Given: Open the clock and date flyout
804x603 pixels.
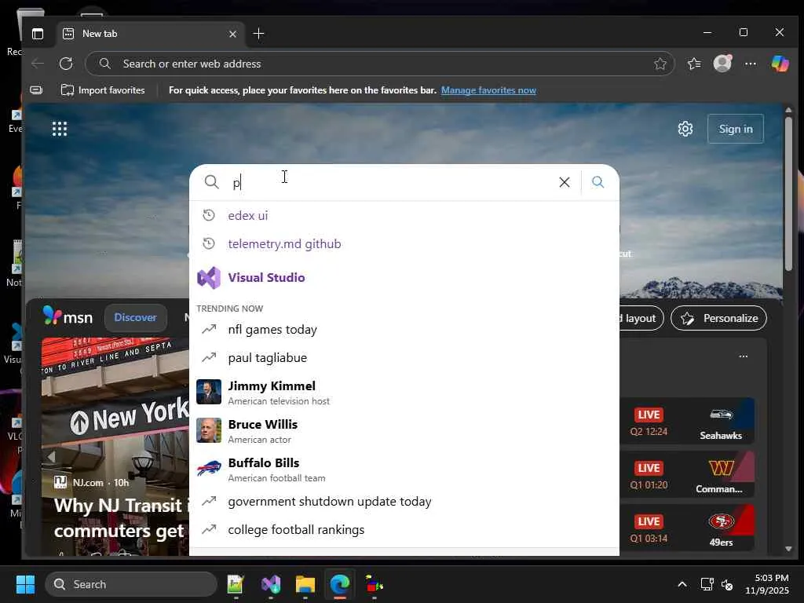Looking at the screenshot, I should pos(767,584).
